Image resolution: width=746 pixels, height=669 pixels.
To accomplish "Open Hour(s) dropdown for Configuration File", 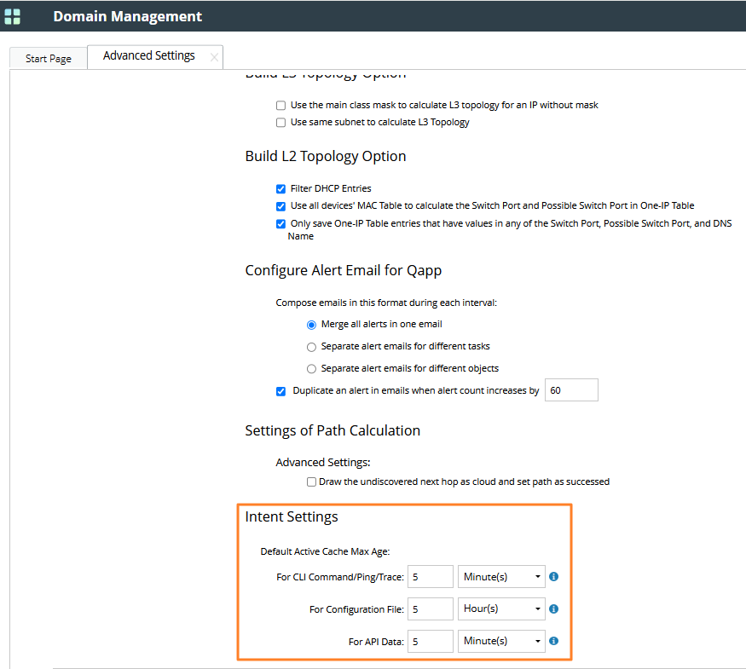I will (x=501, y=609).
